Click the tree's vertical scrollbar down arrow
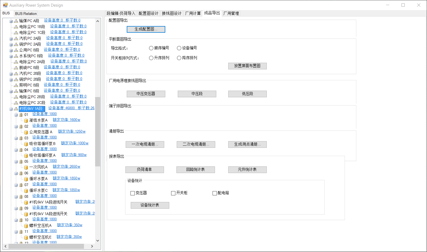This screenshot has width=427, height=252. point(98,241)
